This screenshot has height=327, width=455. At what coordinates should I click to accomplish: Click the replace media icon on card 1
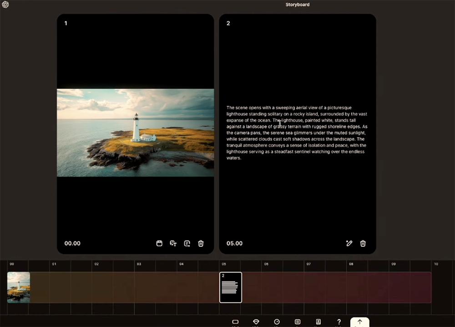[159, 243]
